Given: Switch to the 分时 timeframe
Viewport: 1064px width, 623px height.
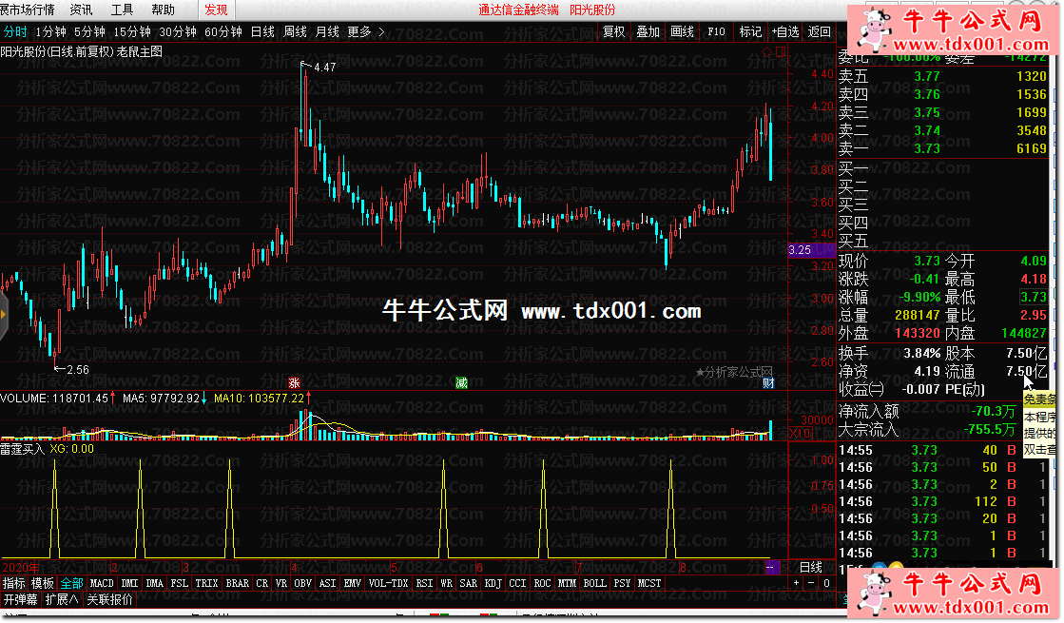Looking at the screenshot, I should pyautogui.click(x=15, y=32).
